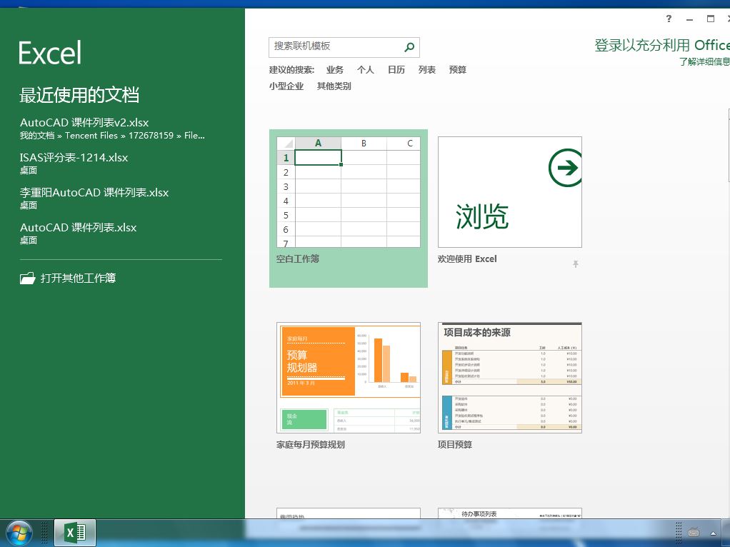Click the folder icon for opening workbooks
Screen dimensions: 730x547
pos(27,278)
